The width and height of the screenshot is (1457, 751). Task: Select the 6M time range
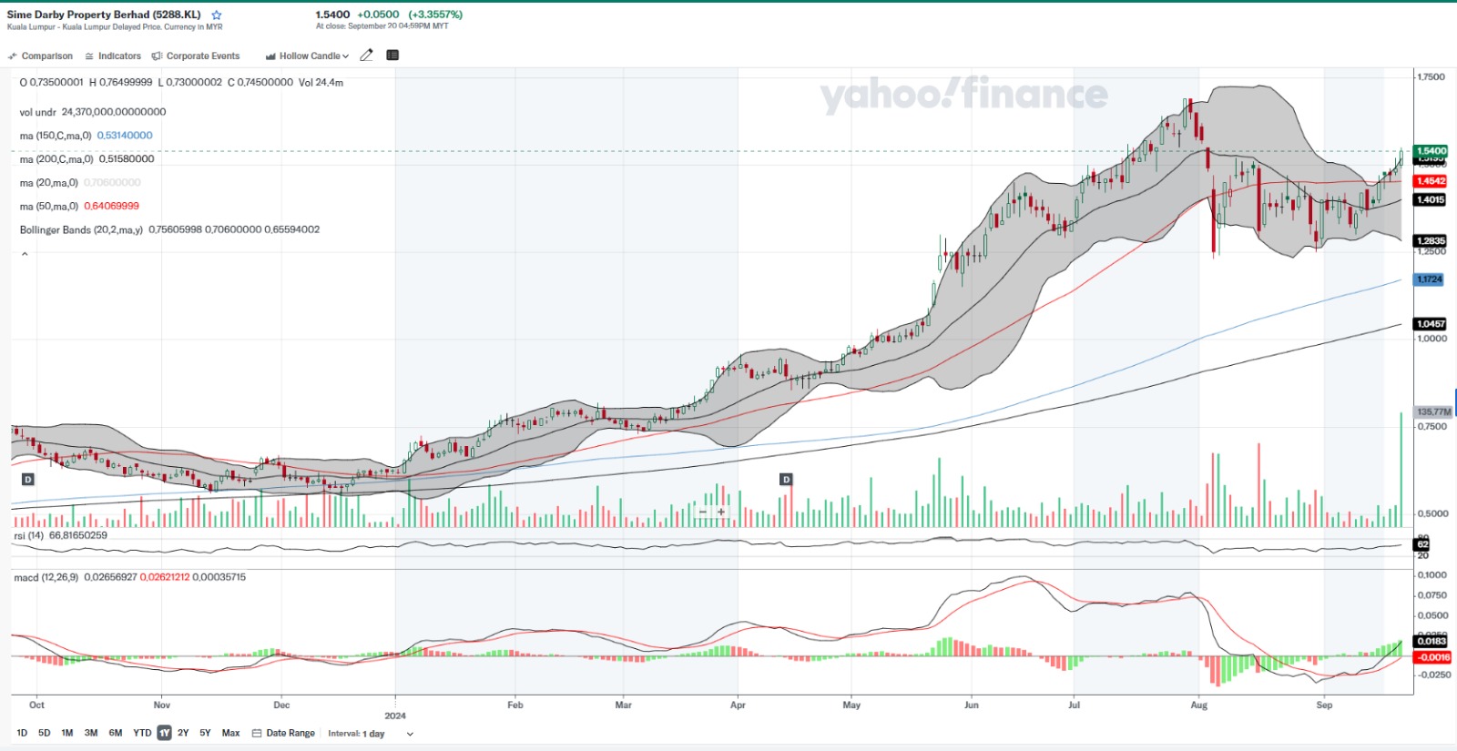point(116,733)
